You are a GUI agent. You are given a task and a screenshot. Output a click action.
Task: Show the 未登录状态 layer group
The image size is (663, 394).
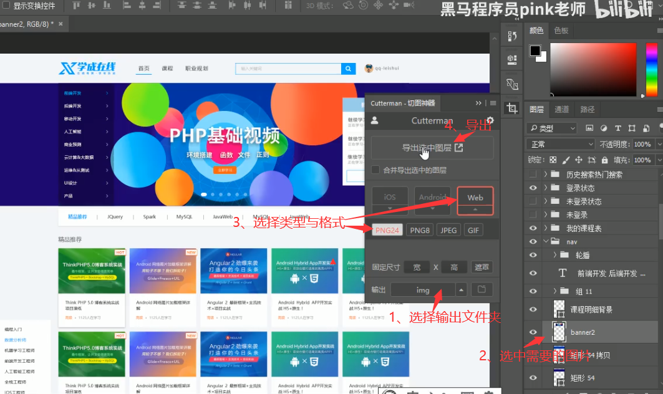[533, 201]
